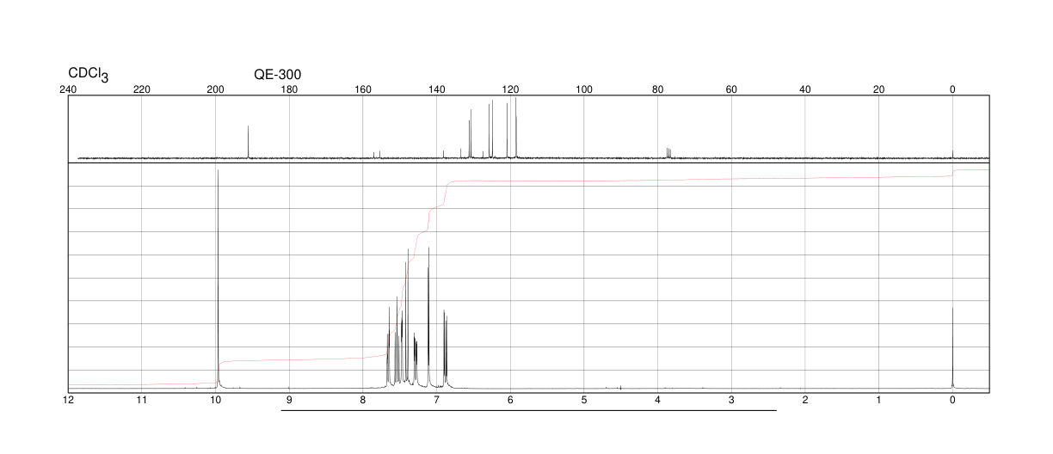Click the CDCl3 triplet near 77 ppm

tap(669, 153)
